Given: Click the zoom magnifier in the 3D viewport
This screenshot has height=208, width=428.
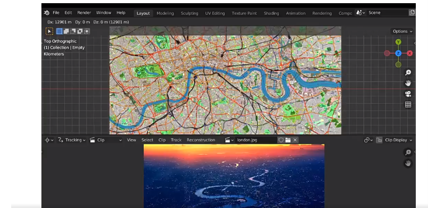Looking at the screenshot, I should 408,73.
